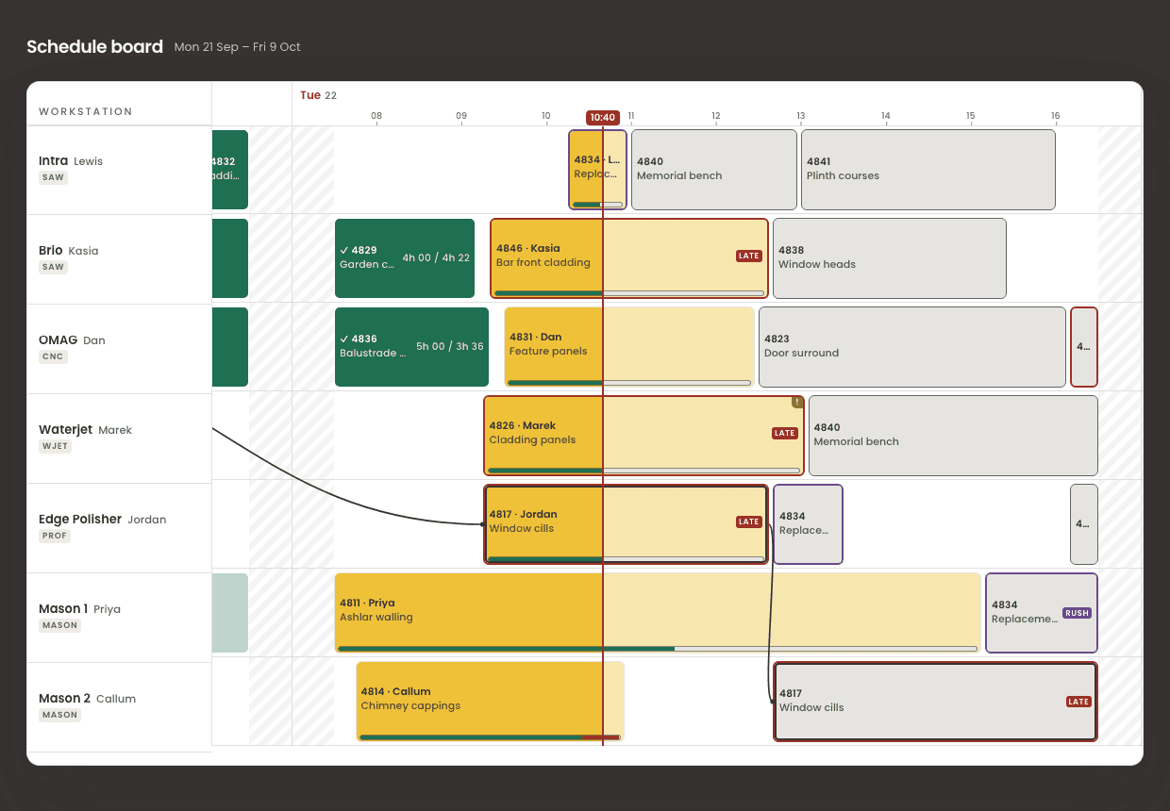Select the OMAG Dan workstation row
The width and height of the screenshot is (1170, 811).
pyautogui.click(x=119, y=348)
